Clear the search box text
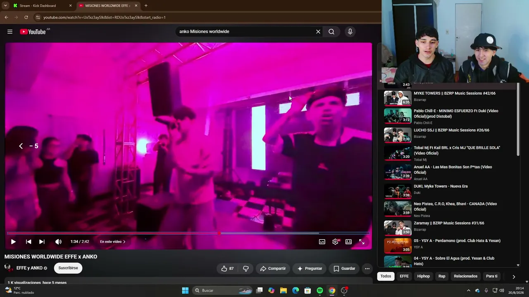This screenshot has height=297, width=529. (318, 31)
